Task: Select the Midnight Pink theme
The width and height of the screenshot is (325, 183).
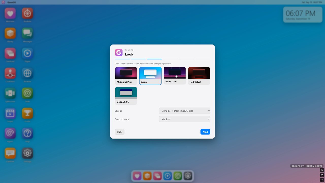Action: (x=126, y=76)
